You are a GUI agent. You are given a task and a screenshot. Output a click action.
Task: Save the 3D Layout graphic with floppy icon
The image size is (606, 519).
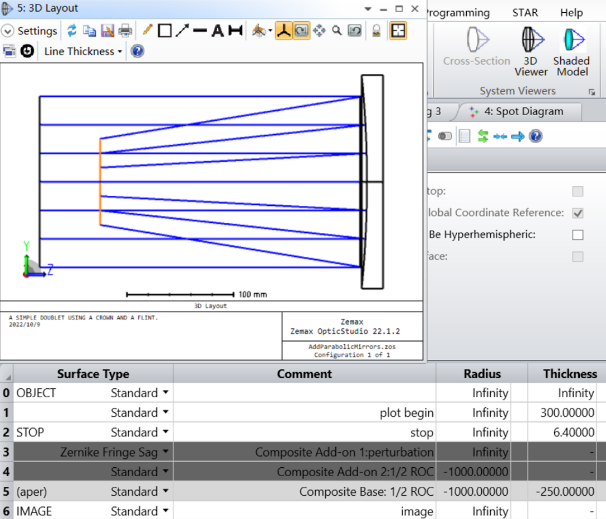tap(107, 31)
